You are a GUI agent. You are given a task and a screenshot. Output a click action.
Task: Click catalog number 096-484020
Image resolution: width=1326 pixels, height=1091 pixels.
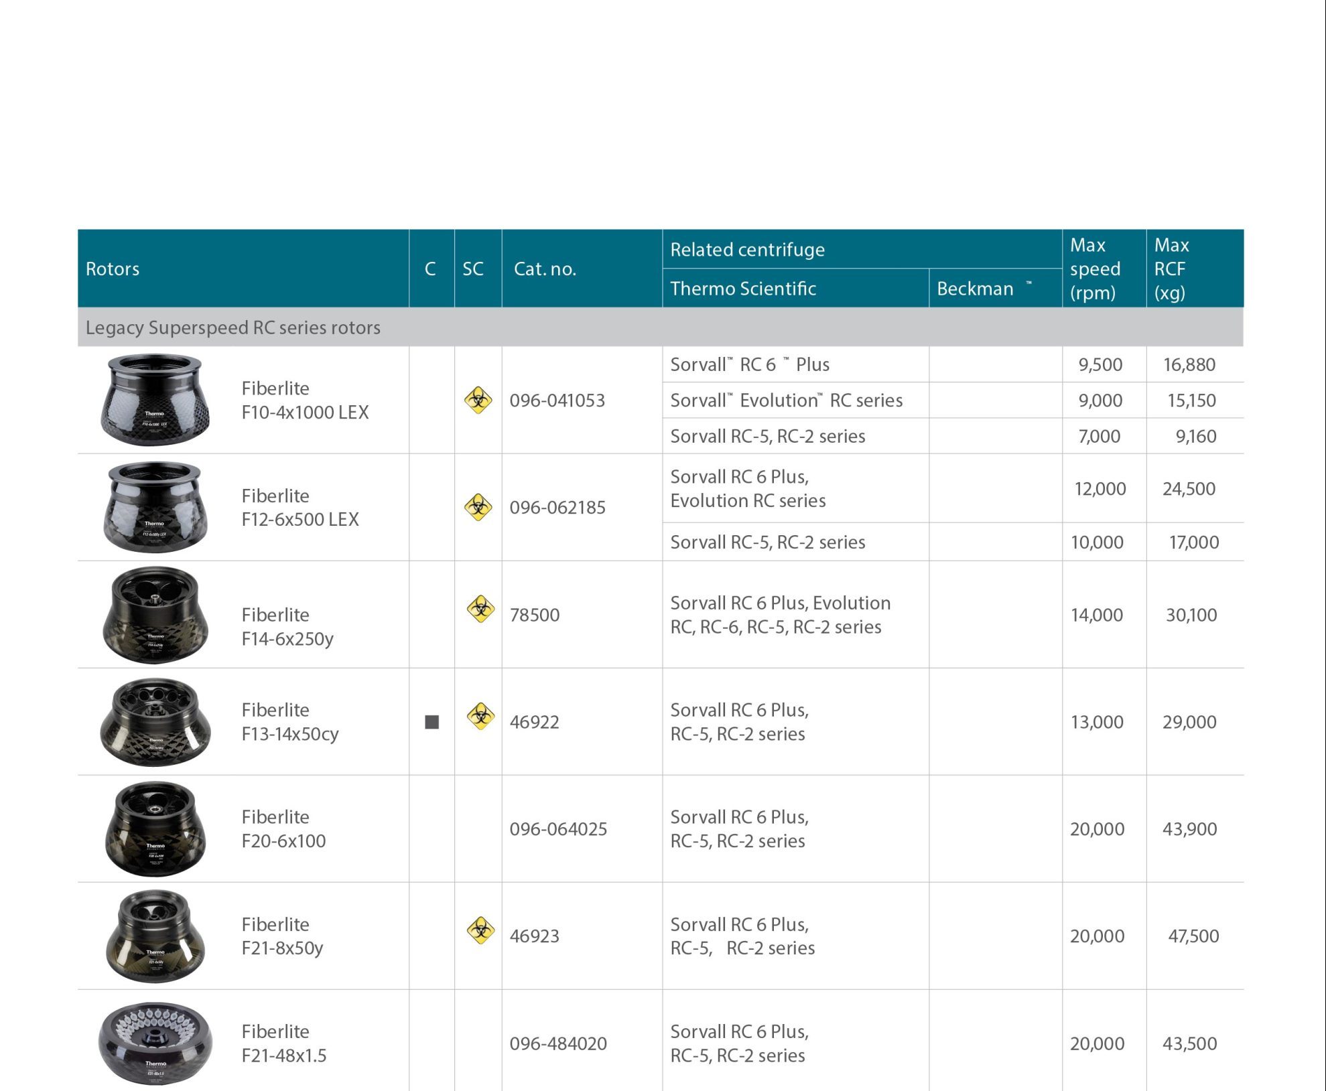pos(558,1043)
